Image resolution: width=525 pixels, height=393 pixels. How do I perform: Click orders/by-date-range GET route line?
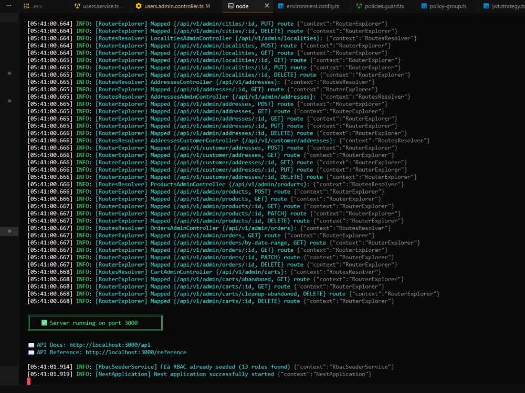click(x=224, y=243)
